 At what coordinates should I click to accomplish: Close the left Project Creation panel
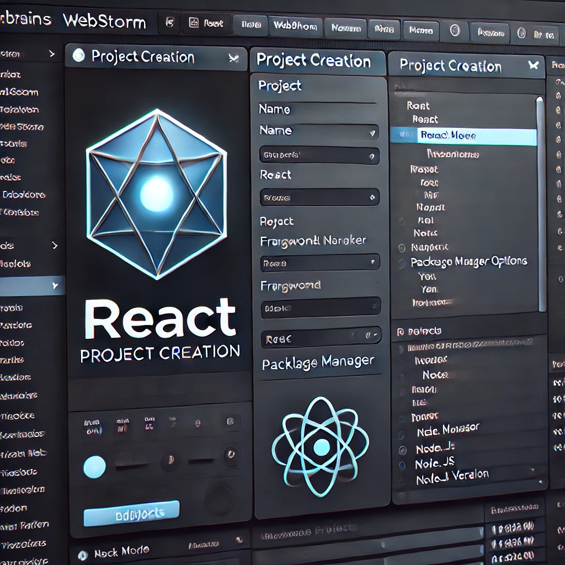234,57
